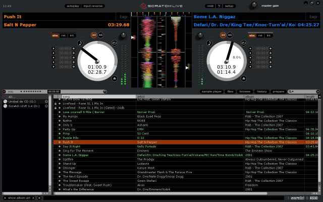Screen dimensions: 323x202
Task: Open the help question mark button
Action: (x=219, y=6)
